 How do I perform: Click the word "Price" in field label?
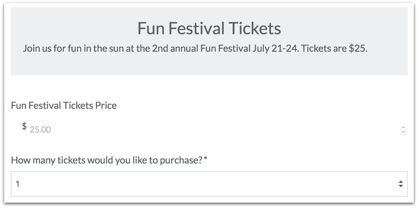point(106,106)
